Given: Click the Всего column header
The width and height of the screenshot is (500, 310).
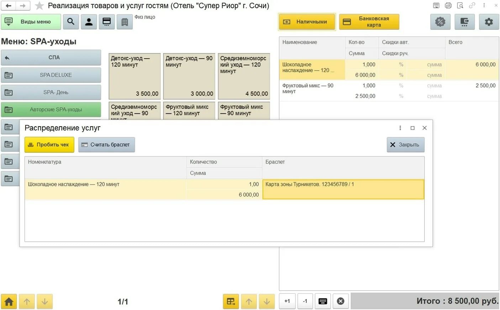Looking at the screenshot, I should point(472,48).
